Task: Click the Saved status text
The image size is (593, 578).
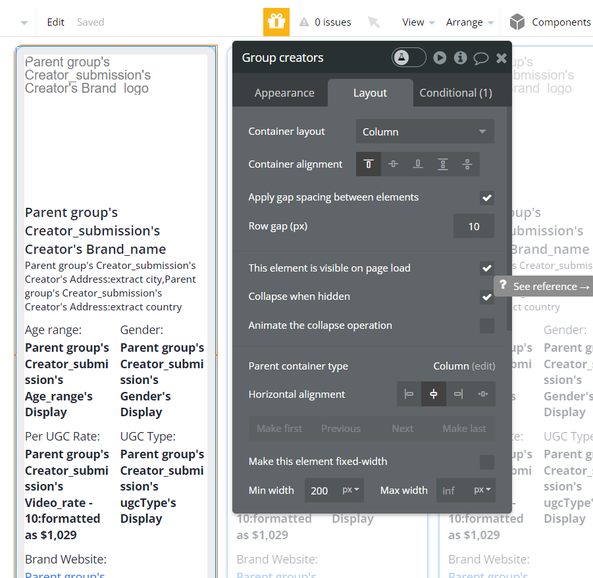Action: (x=90, y=22)
